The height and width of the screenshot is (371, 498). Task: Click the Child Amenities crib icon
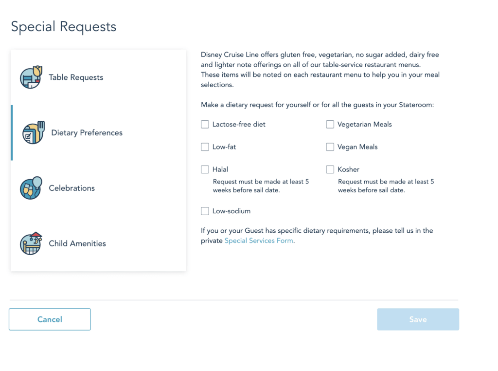[31, 243]
